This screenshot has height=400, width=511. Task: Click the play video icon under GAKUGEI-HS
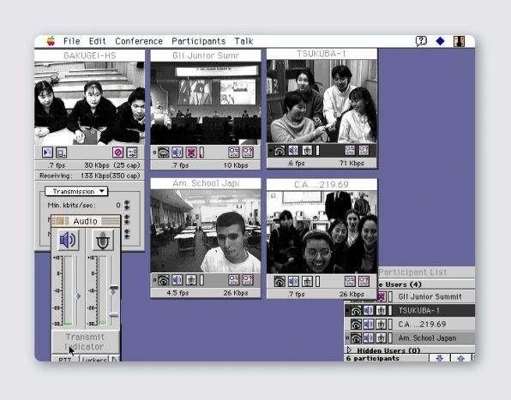[47, 152]
